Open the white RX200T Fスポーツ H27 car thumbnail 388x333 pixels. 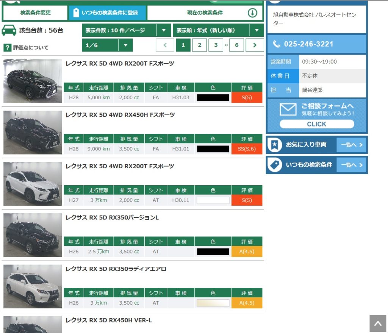tap(33, 184)
